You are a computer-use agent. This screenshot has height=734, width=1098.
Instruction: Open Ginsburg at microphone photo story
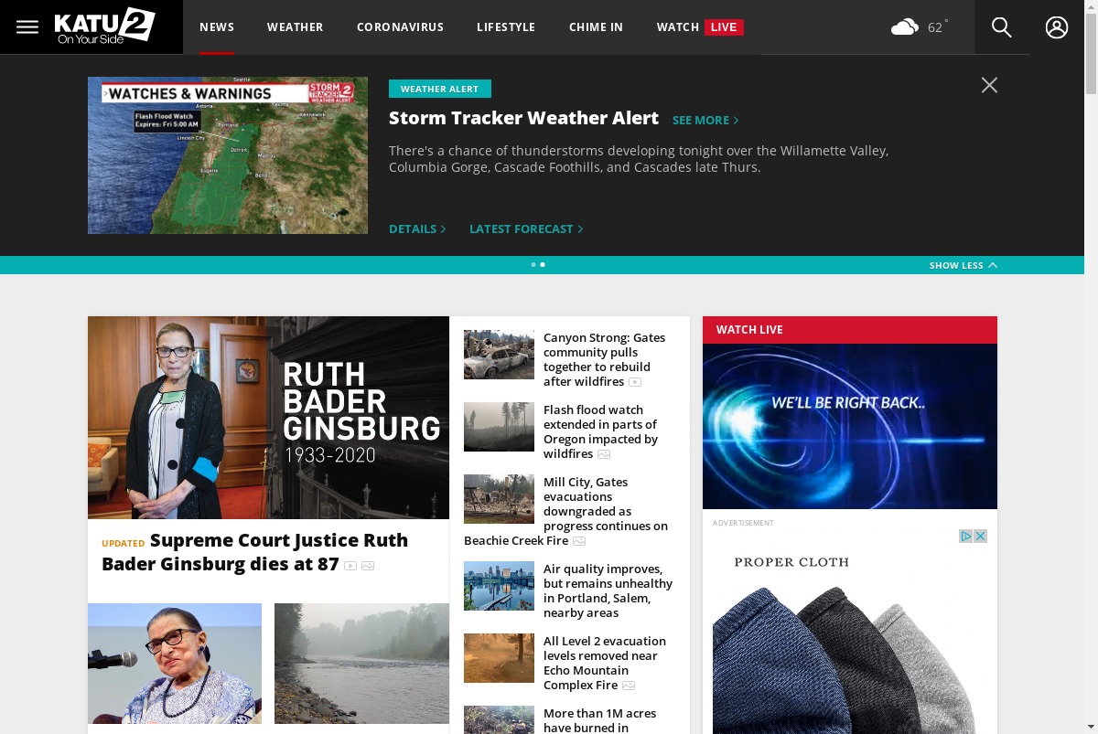pyautogui.click(x=175, y=664)
